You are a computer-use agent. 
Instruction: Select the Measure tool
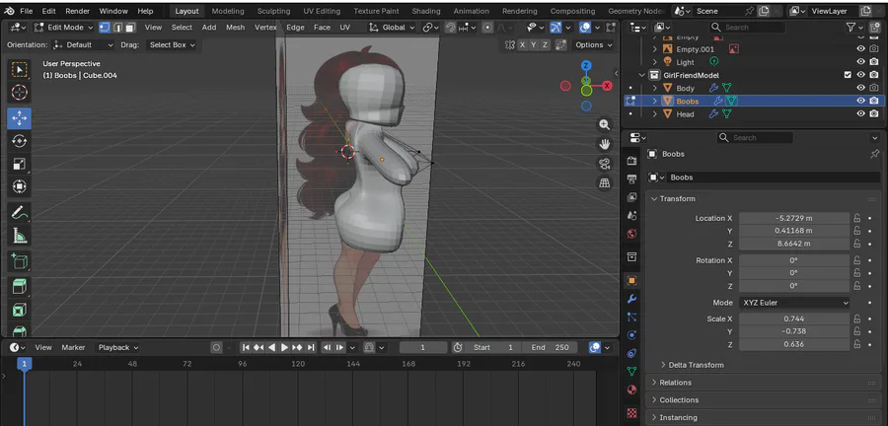[19, 236]
